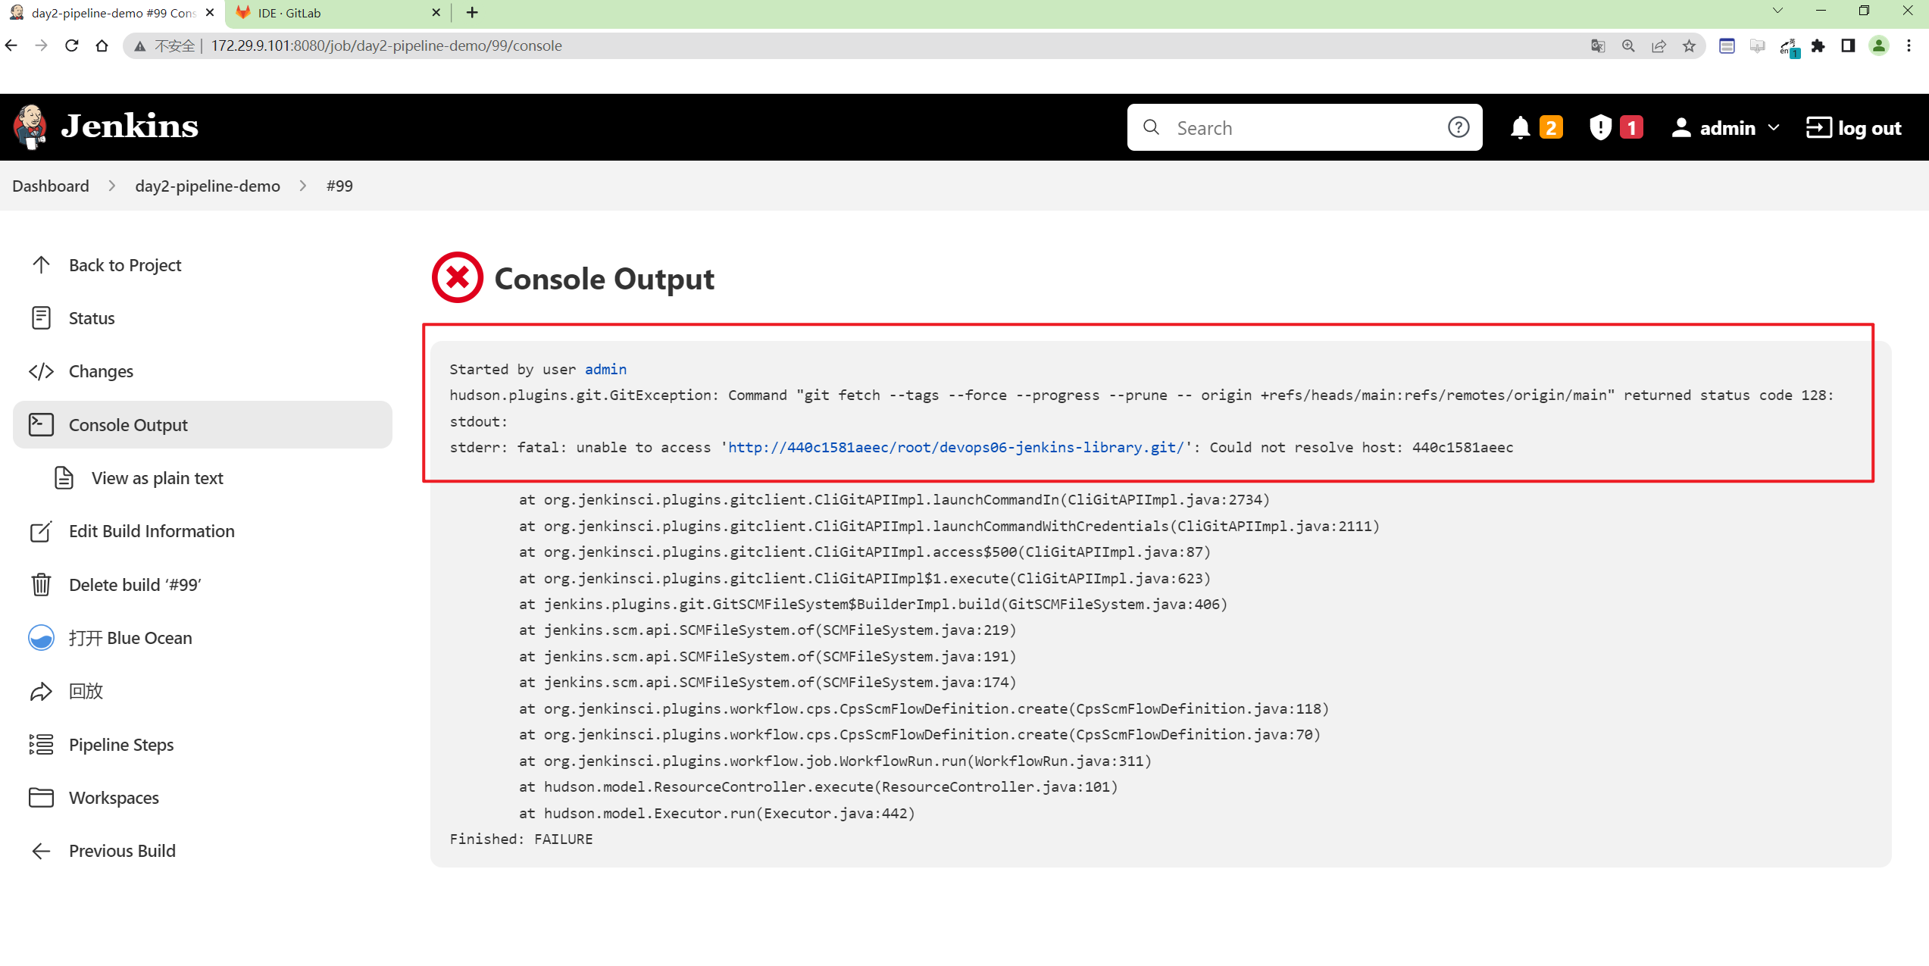Click the Workspaces folder icon
Image resolution: width=1929 pixels, height=966 pixels.
[x=41, y=798]
